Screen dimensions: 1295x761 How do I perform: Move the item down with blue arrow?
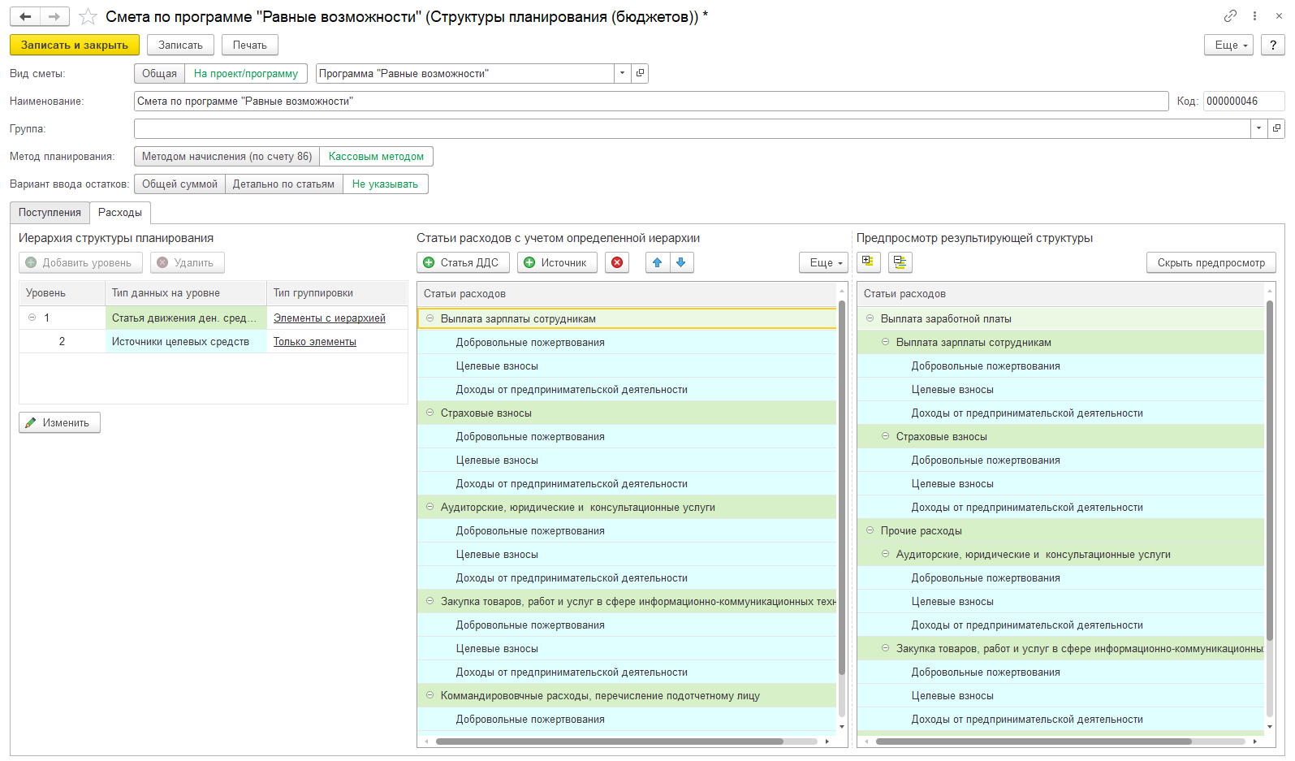681,262
